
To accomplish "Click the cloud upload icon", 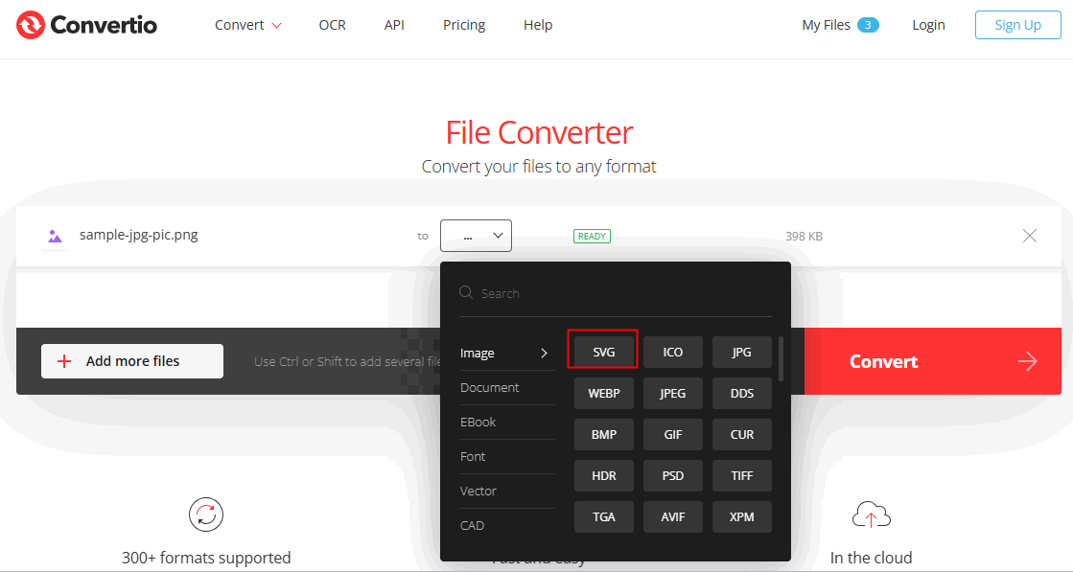I will tap(871, 516).
